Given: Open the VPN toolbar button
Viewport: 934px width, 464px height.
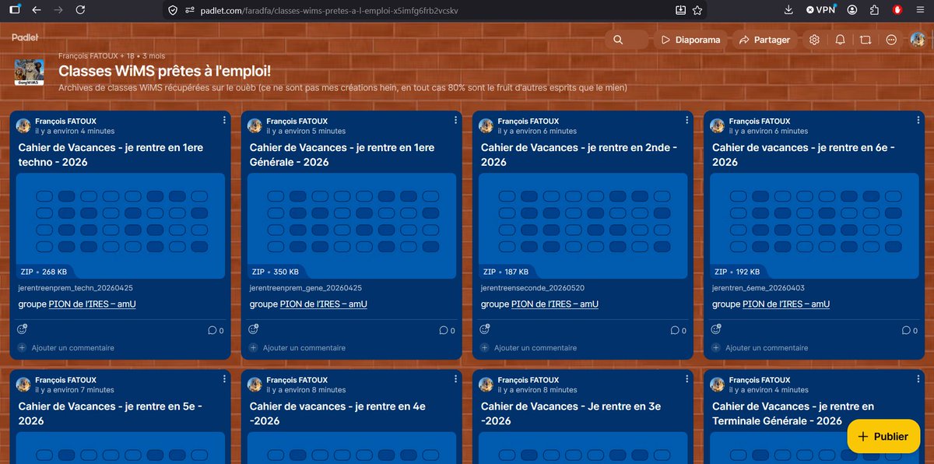Looking at the screenshot, I should 820,10.
